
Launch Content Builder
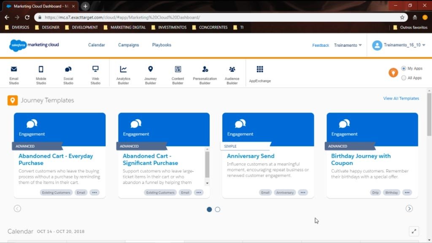(178, 75)
